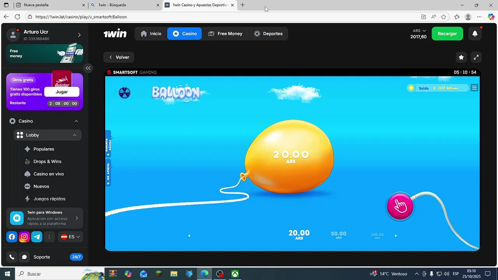Click the phone support icon
498x280 pixels.
[x=12, y=257]
